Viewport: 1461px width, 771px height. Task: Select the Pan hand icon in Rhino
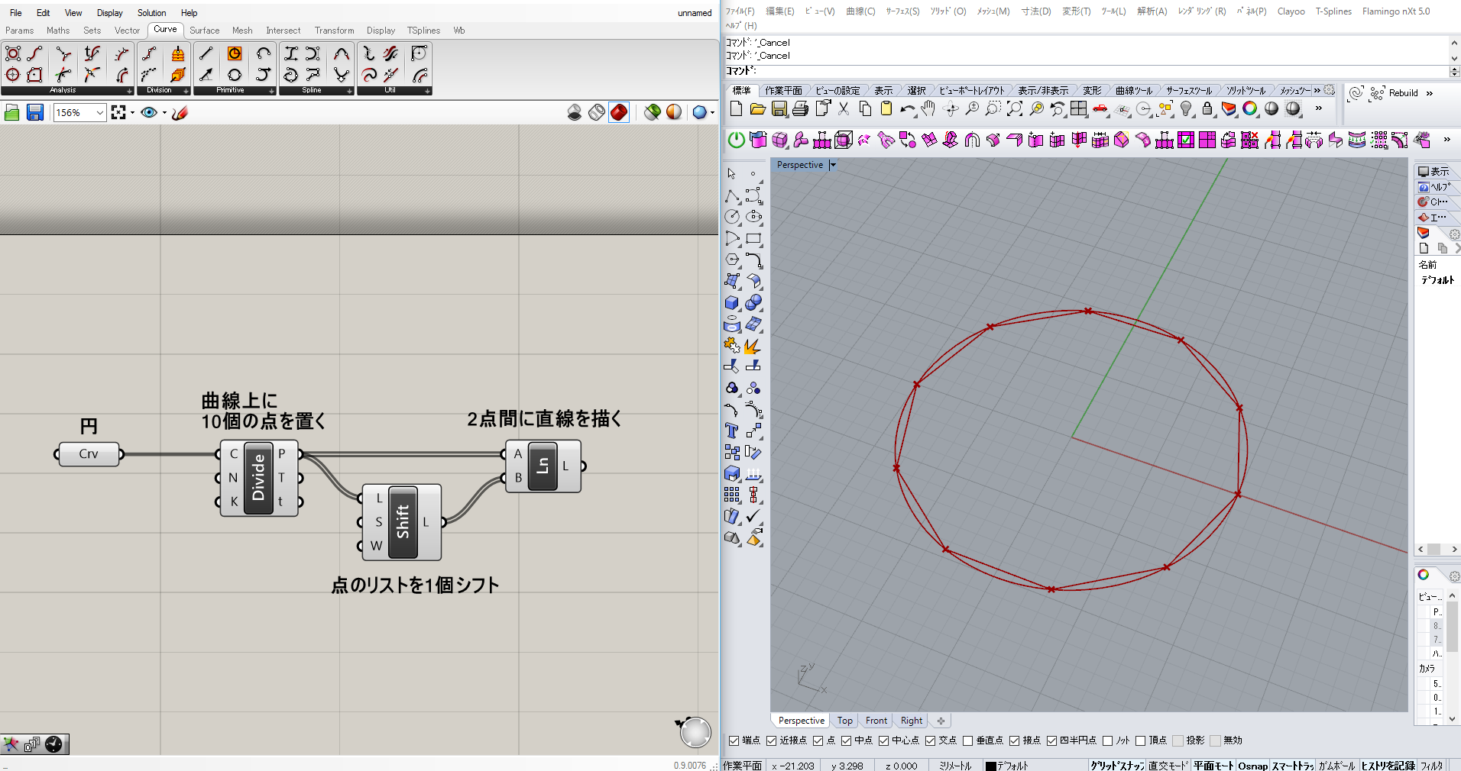928,108
